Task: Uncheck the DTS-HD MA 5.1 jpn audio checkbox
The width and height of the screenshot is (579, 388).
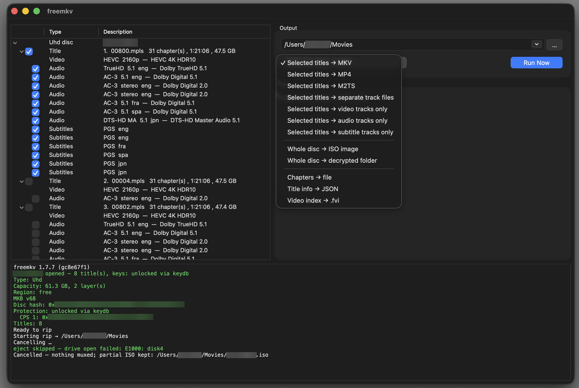Action: (35, 121)
